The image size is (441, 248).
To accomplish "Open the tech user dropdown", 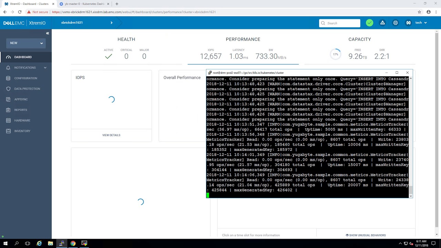I will [x=421, y=23].
